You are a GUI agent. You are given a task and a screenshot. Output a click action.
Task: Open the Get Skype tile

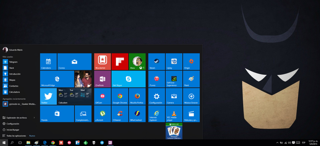(x=128, y=79)
